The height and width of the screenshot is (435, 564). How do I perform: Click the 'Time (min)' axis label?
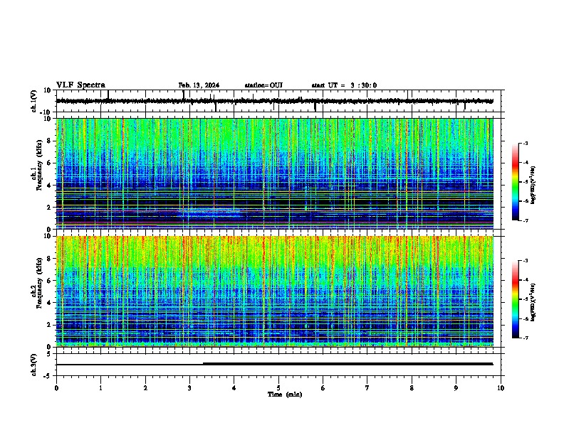point(285,394)
